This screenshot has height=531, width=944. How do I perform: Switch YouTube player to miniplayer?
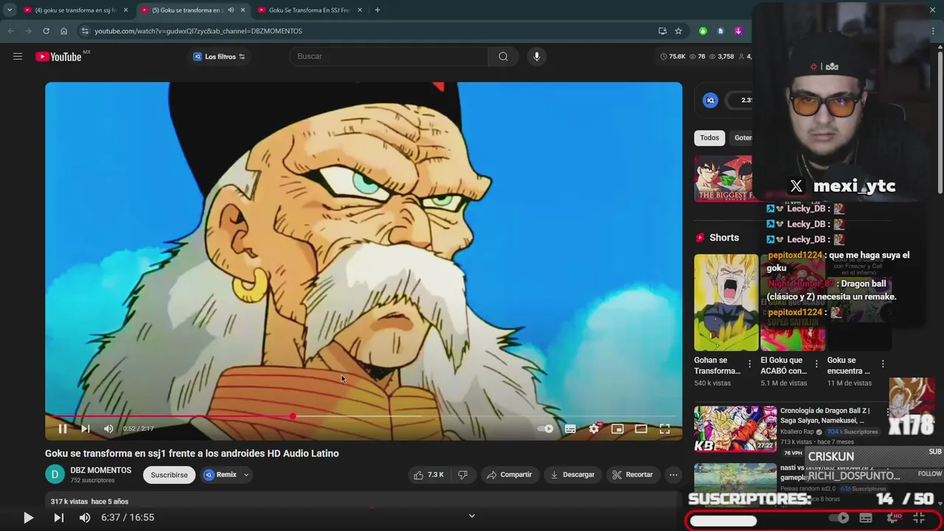coord(617,428)
